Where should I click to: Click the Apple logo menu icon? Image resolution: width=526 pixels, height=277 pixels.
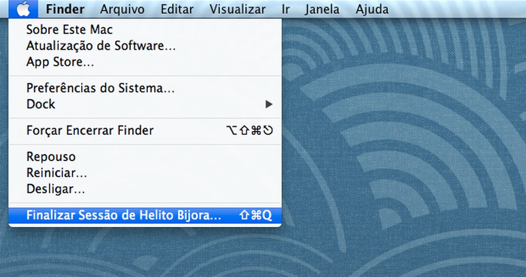pos(23,9)
